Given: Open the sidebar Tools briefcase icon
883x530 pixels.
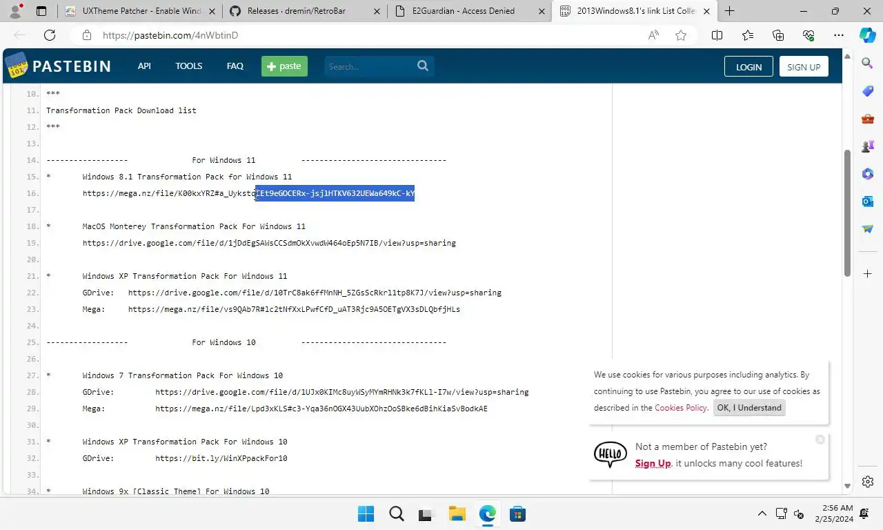Looking at the screenshot, I should click(x=868, y=119).
